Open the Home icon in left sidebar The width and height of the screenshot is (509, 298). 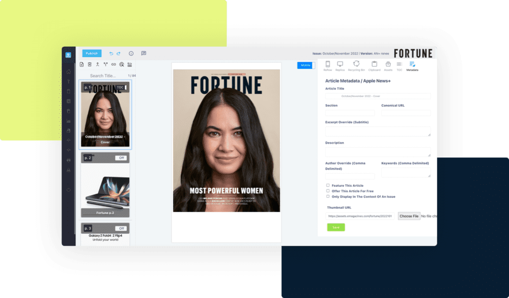69,72
